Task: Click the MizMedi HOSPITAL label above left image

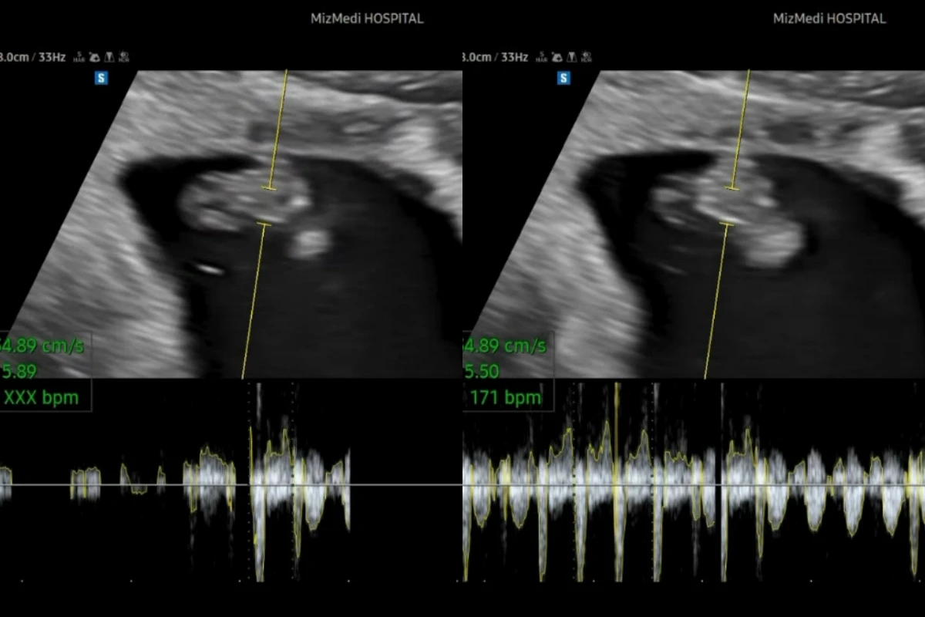Action: click(x=367, y=19)
